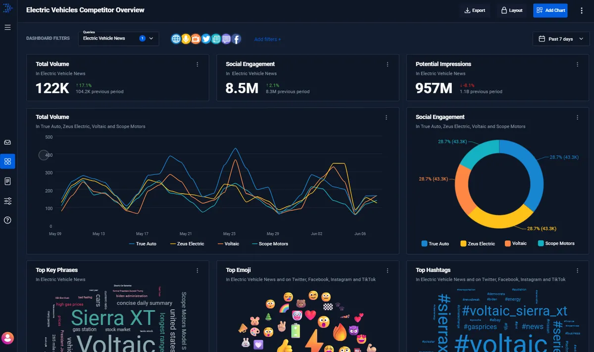This screenshot has width=594, height=352.
Task: Toggle Voltaic series in line chart legend
Action: (x=228, y=244)
